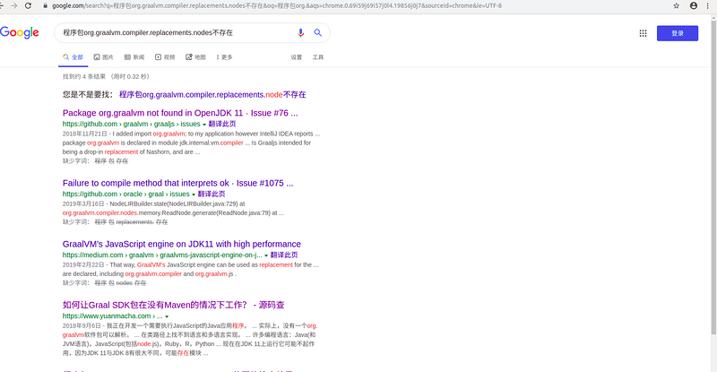Click the github.com › graalvm › graaljs URL text
The width and height of the screenshot is (717, 372).
(x=131, y=124)
